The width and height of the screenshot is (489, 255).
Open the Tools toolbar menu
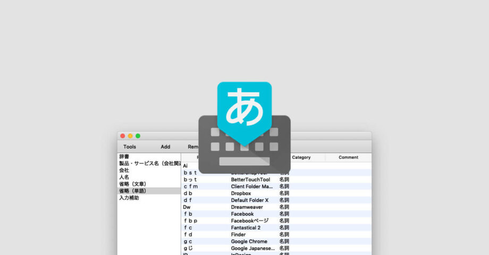click(x=130, y=147)
